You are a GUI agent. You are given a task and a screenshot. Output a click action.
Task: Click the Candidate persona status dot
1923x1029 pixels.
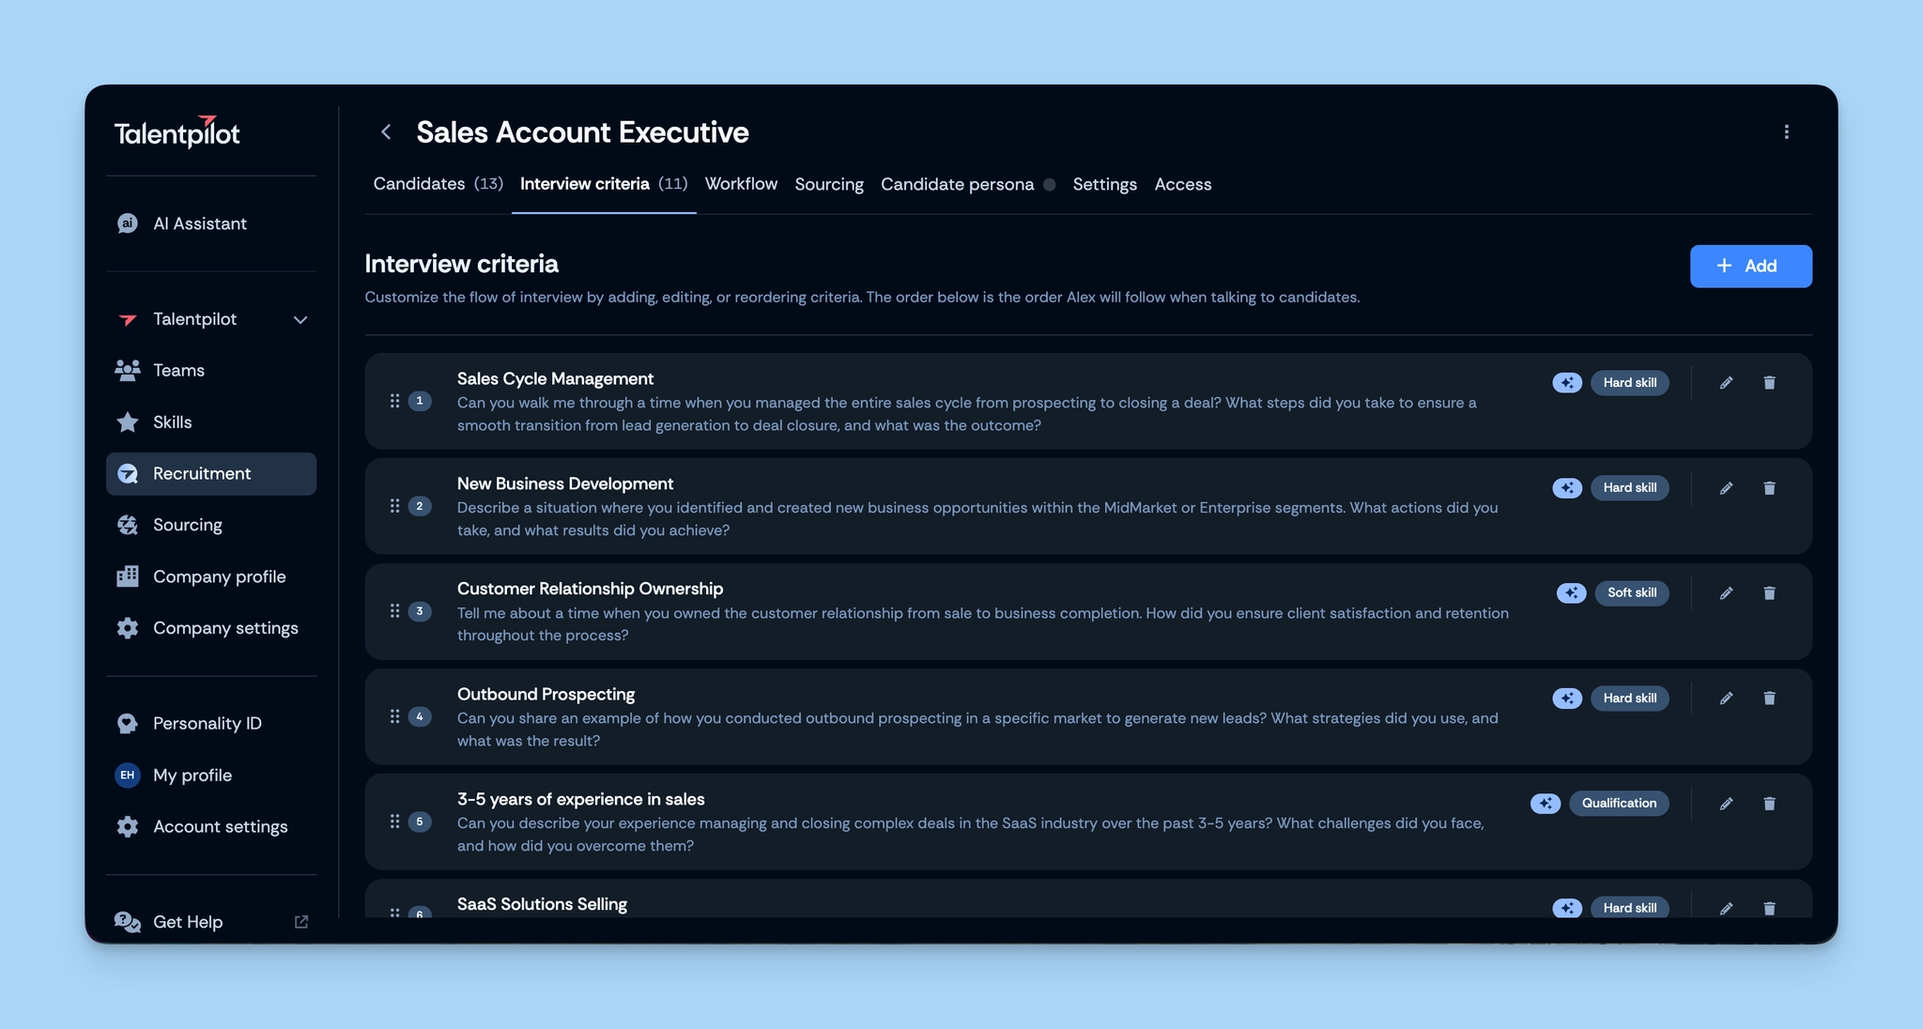point(1050,185)
